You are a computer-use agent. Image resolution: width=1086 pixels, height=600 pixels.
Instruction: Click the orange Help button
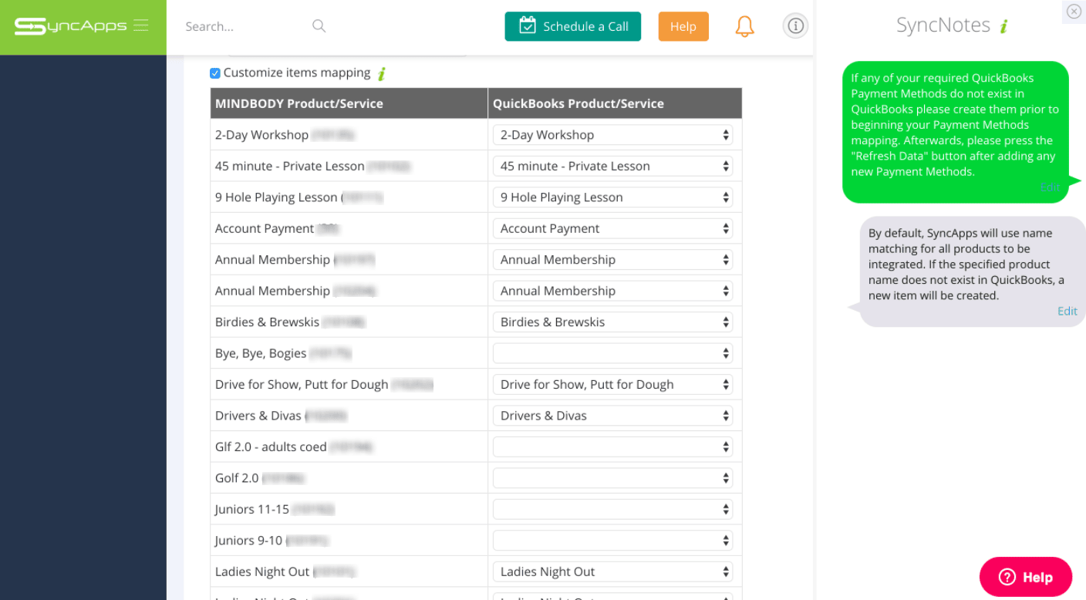[x=683, y=26]
